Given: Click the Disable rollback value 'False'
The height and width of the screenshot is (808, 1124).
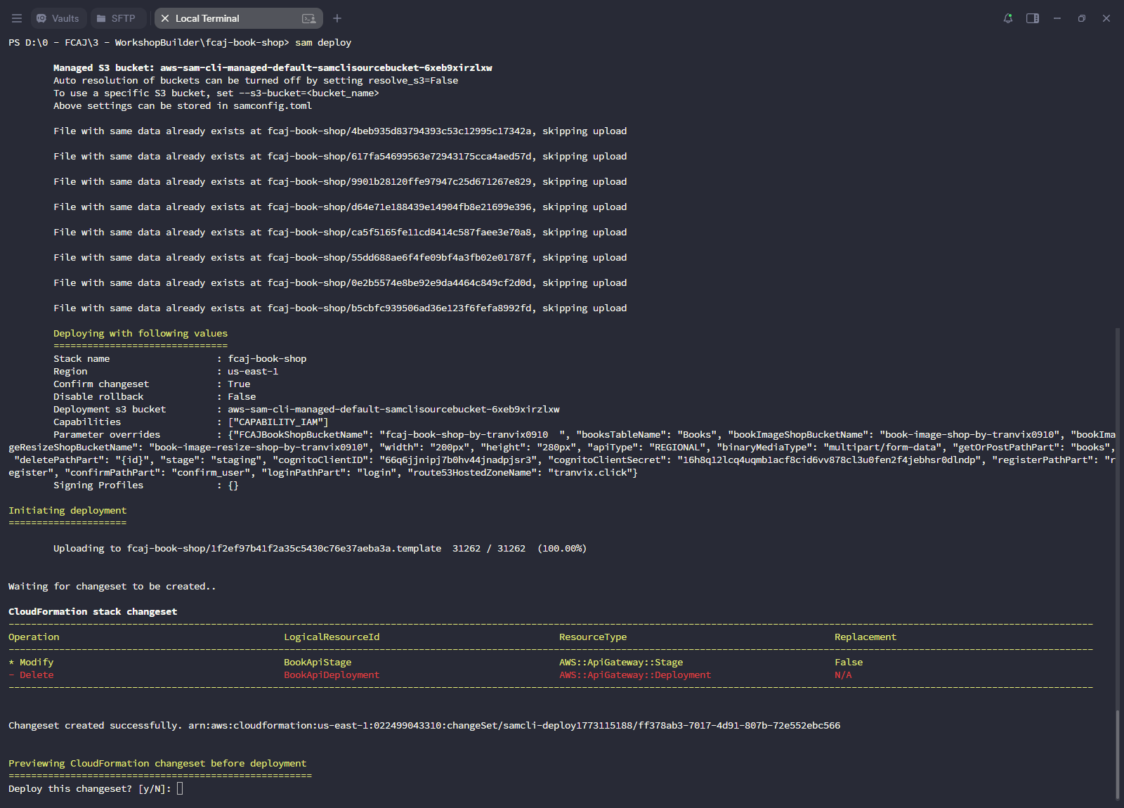Looking at the screenshot, I should click(242, 396).
